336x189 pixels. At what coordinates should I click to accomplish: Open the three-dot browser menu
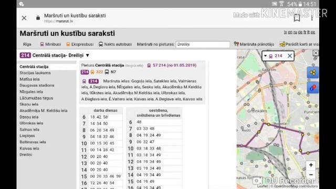312,18
